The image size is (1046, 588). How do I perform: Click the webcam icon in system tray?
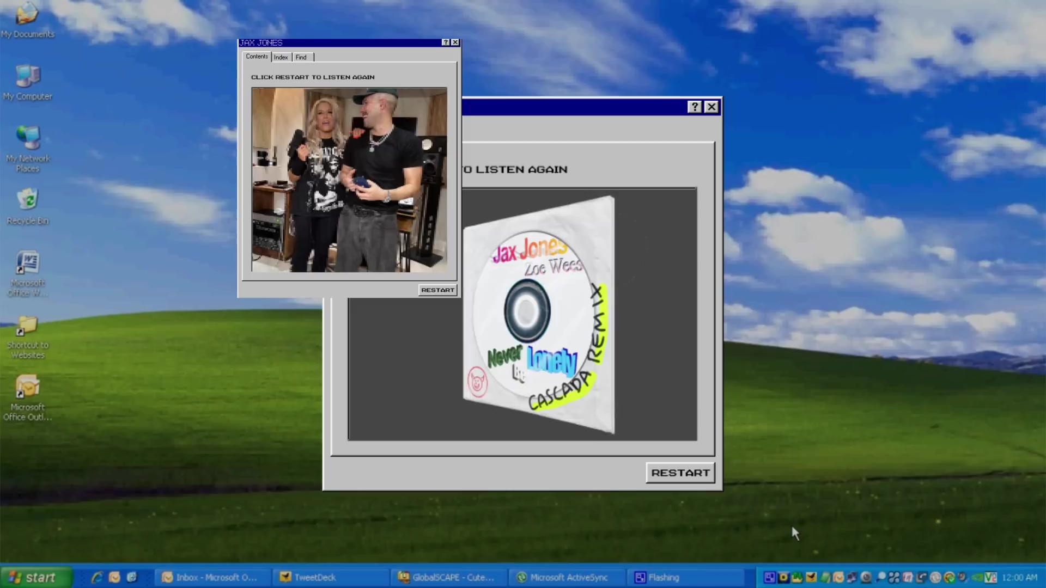[866, 577]
